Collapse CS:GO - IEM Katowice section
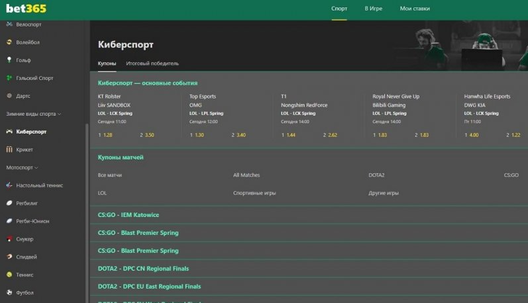Image resolution: width=528 pixels, height=303 pixels. (x=129, y=215)
